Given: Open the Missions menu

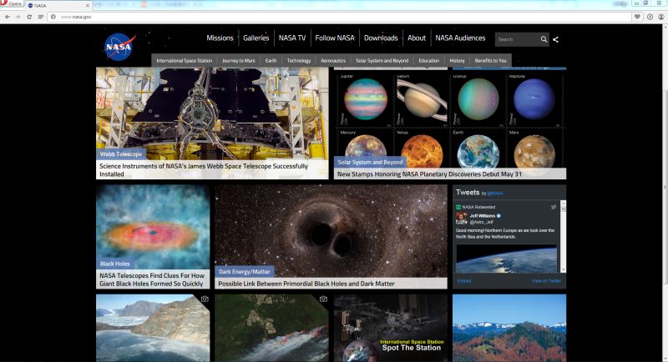Looking at the screenshot, I should pyautogui.click(x=220, y=38).
